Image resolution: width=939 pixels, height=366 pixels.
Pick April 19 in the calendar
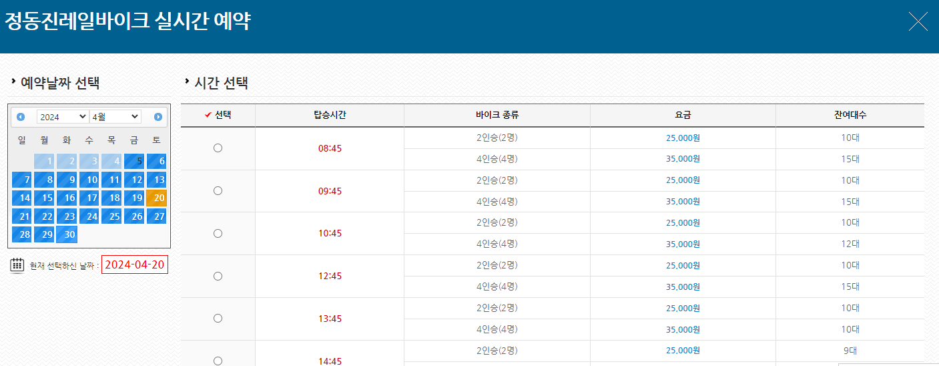[x=134, y=198]
